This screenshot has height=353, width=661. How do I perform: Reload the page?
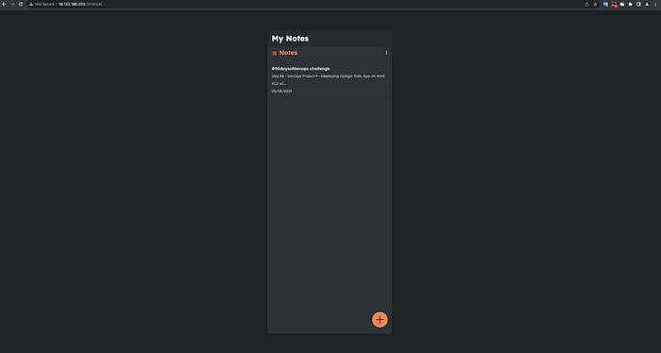point(20,4)
